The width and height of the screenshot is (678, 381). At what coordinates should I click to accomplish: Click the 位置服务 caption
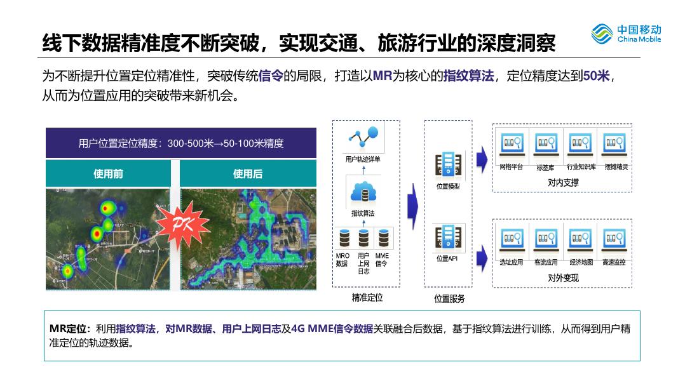coord(449,298)
